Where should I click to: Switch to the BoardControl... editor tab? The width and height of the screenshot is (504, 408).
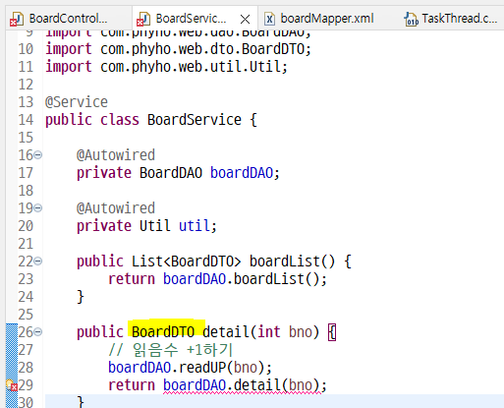click(x=68, y=19)
